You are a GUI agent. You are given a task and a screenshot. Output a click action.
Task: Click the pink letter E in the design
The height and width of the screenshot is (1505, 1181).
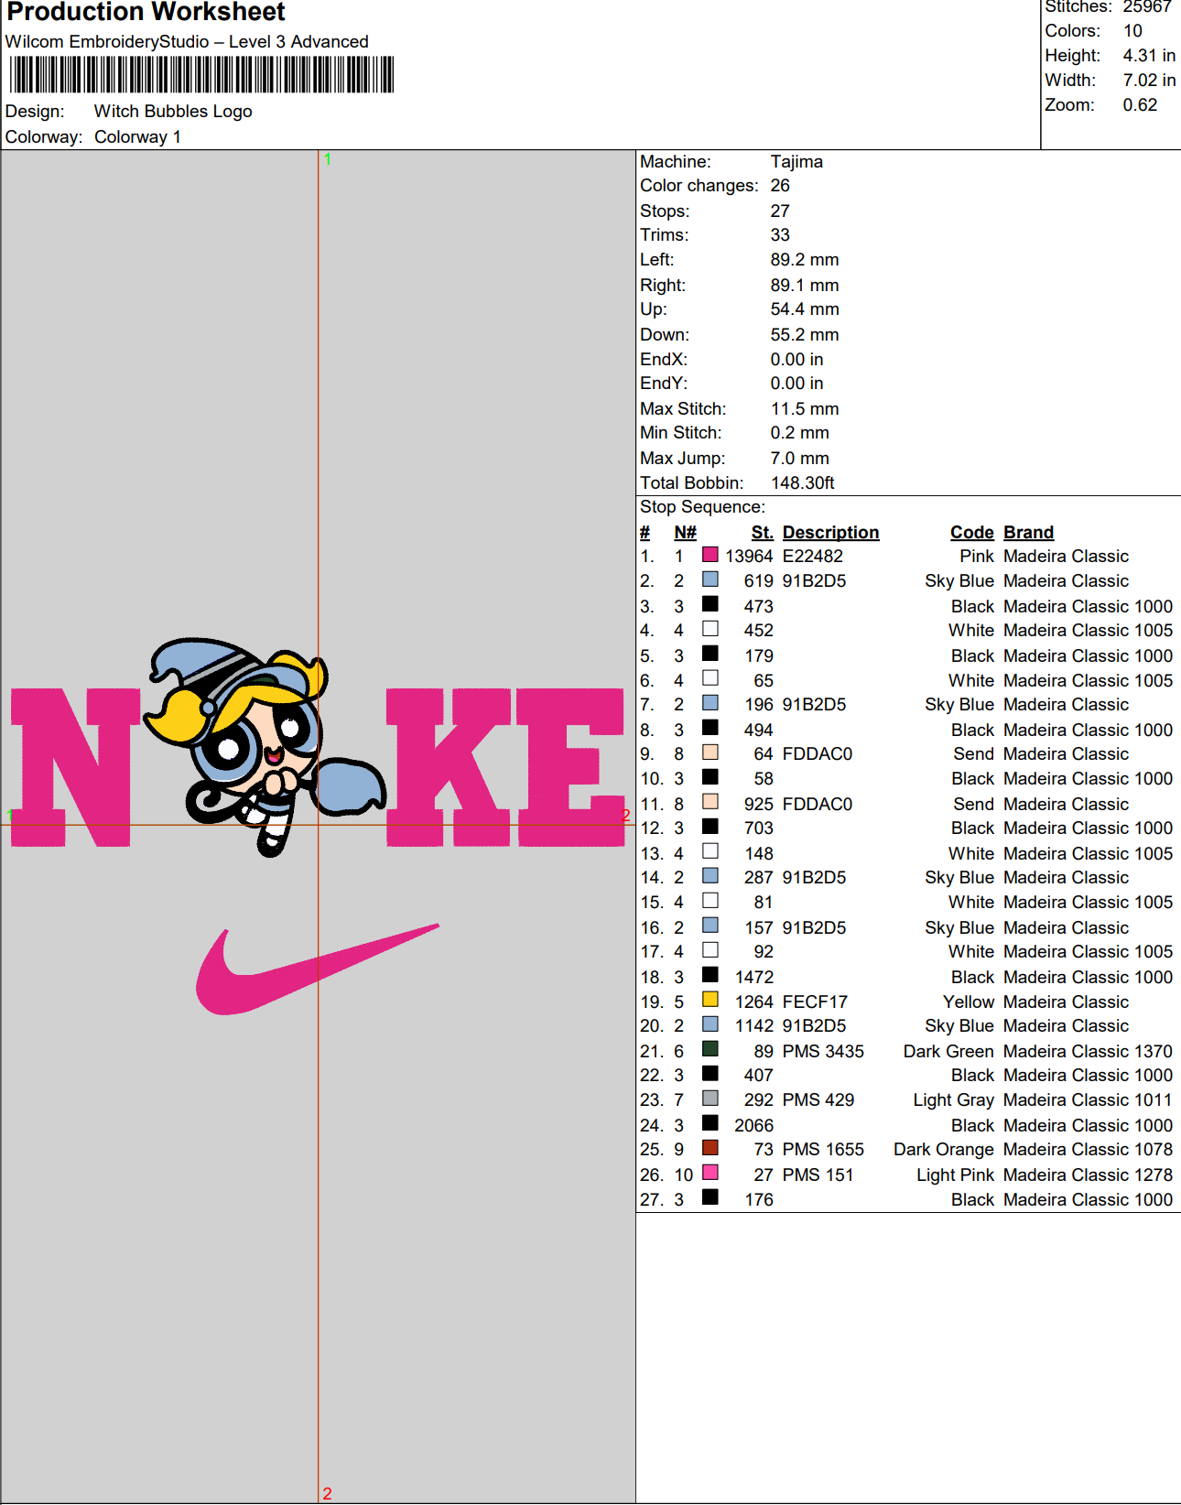coord(569,767)
